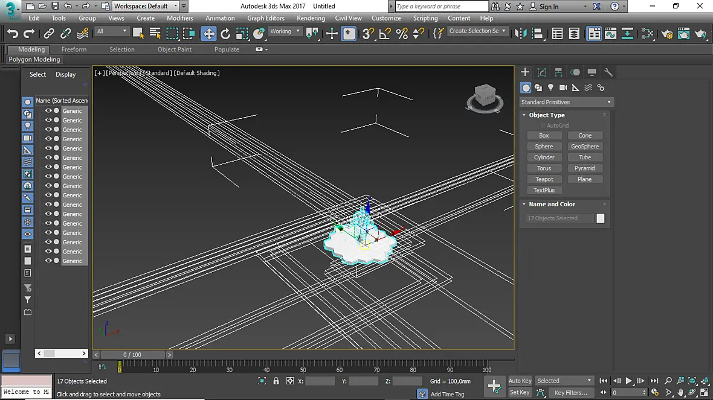Toggle the Selection Lock padlock

(276, 381)
